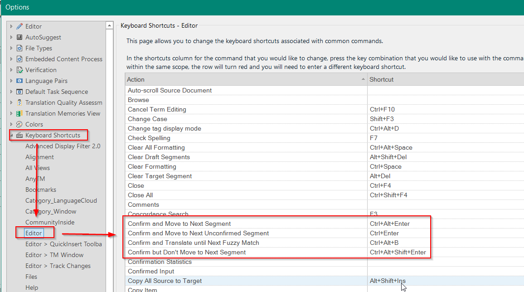Click shortcut cell for Auto-scroll Source Document
Viewport: 524px width, 292px height.
(446, 91)
